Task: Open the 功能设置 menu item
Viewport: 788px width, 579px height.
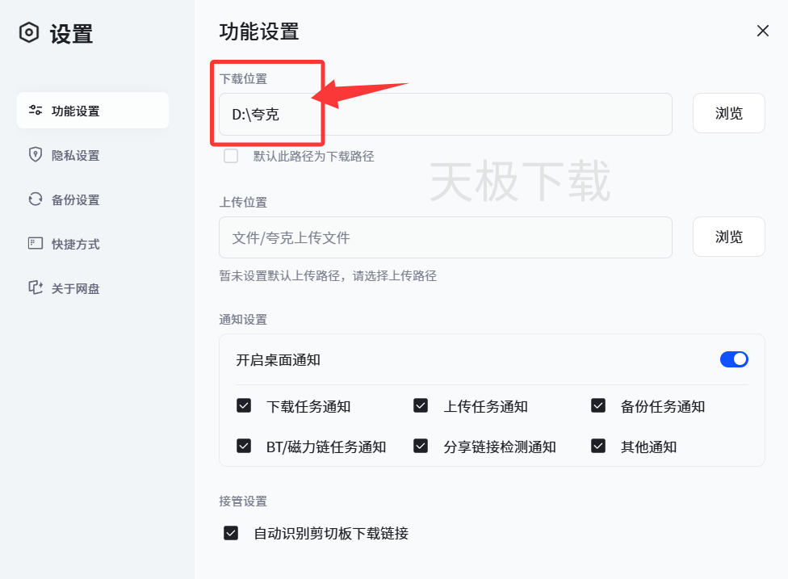Action: point(93,110)
